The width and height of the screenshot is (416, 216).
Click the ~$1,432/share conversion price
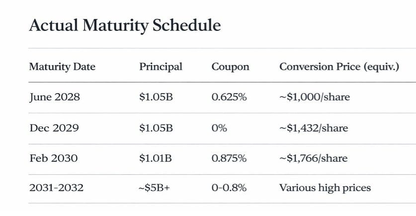click(x=313, y=128)
